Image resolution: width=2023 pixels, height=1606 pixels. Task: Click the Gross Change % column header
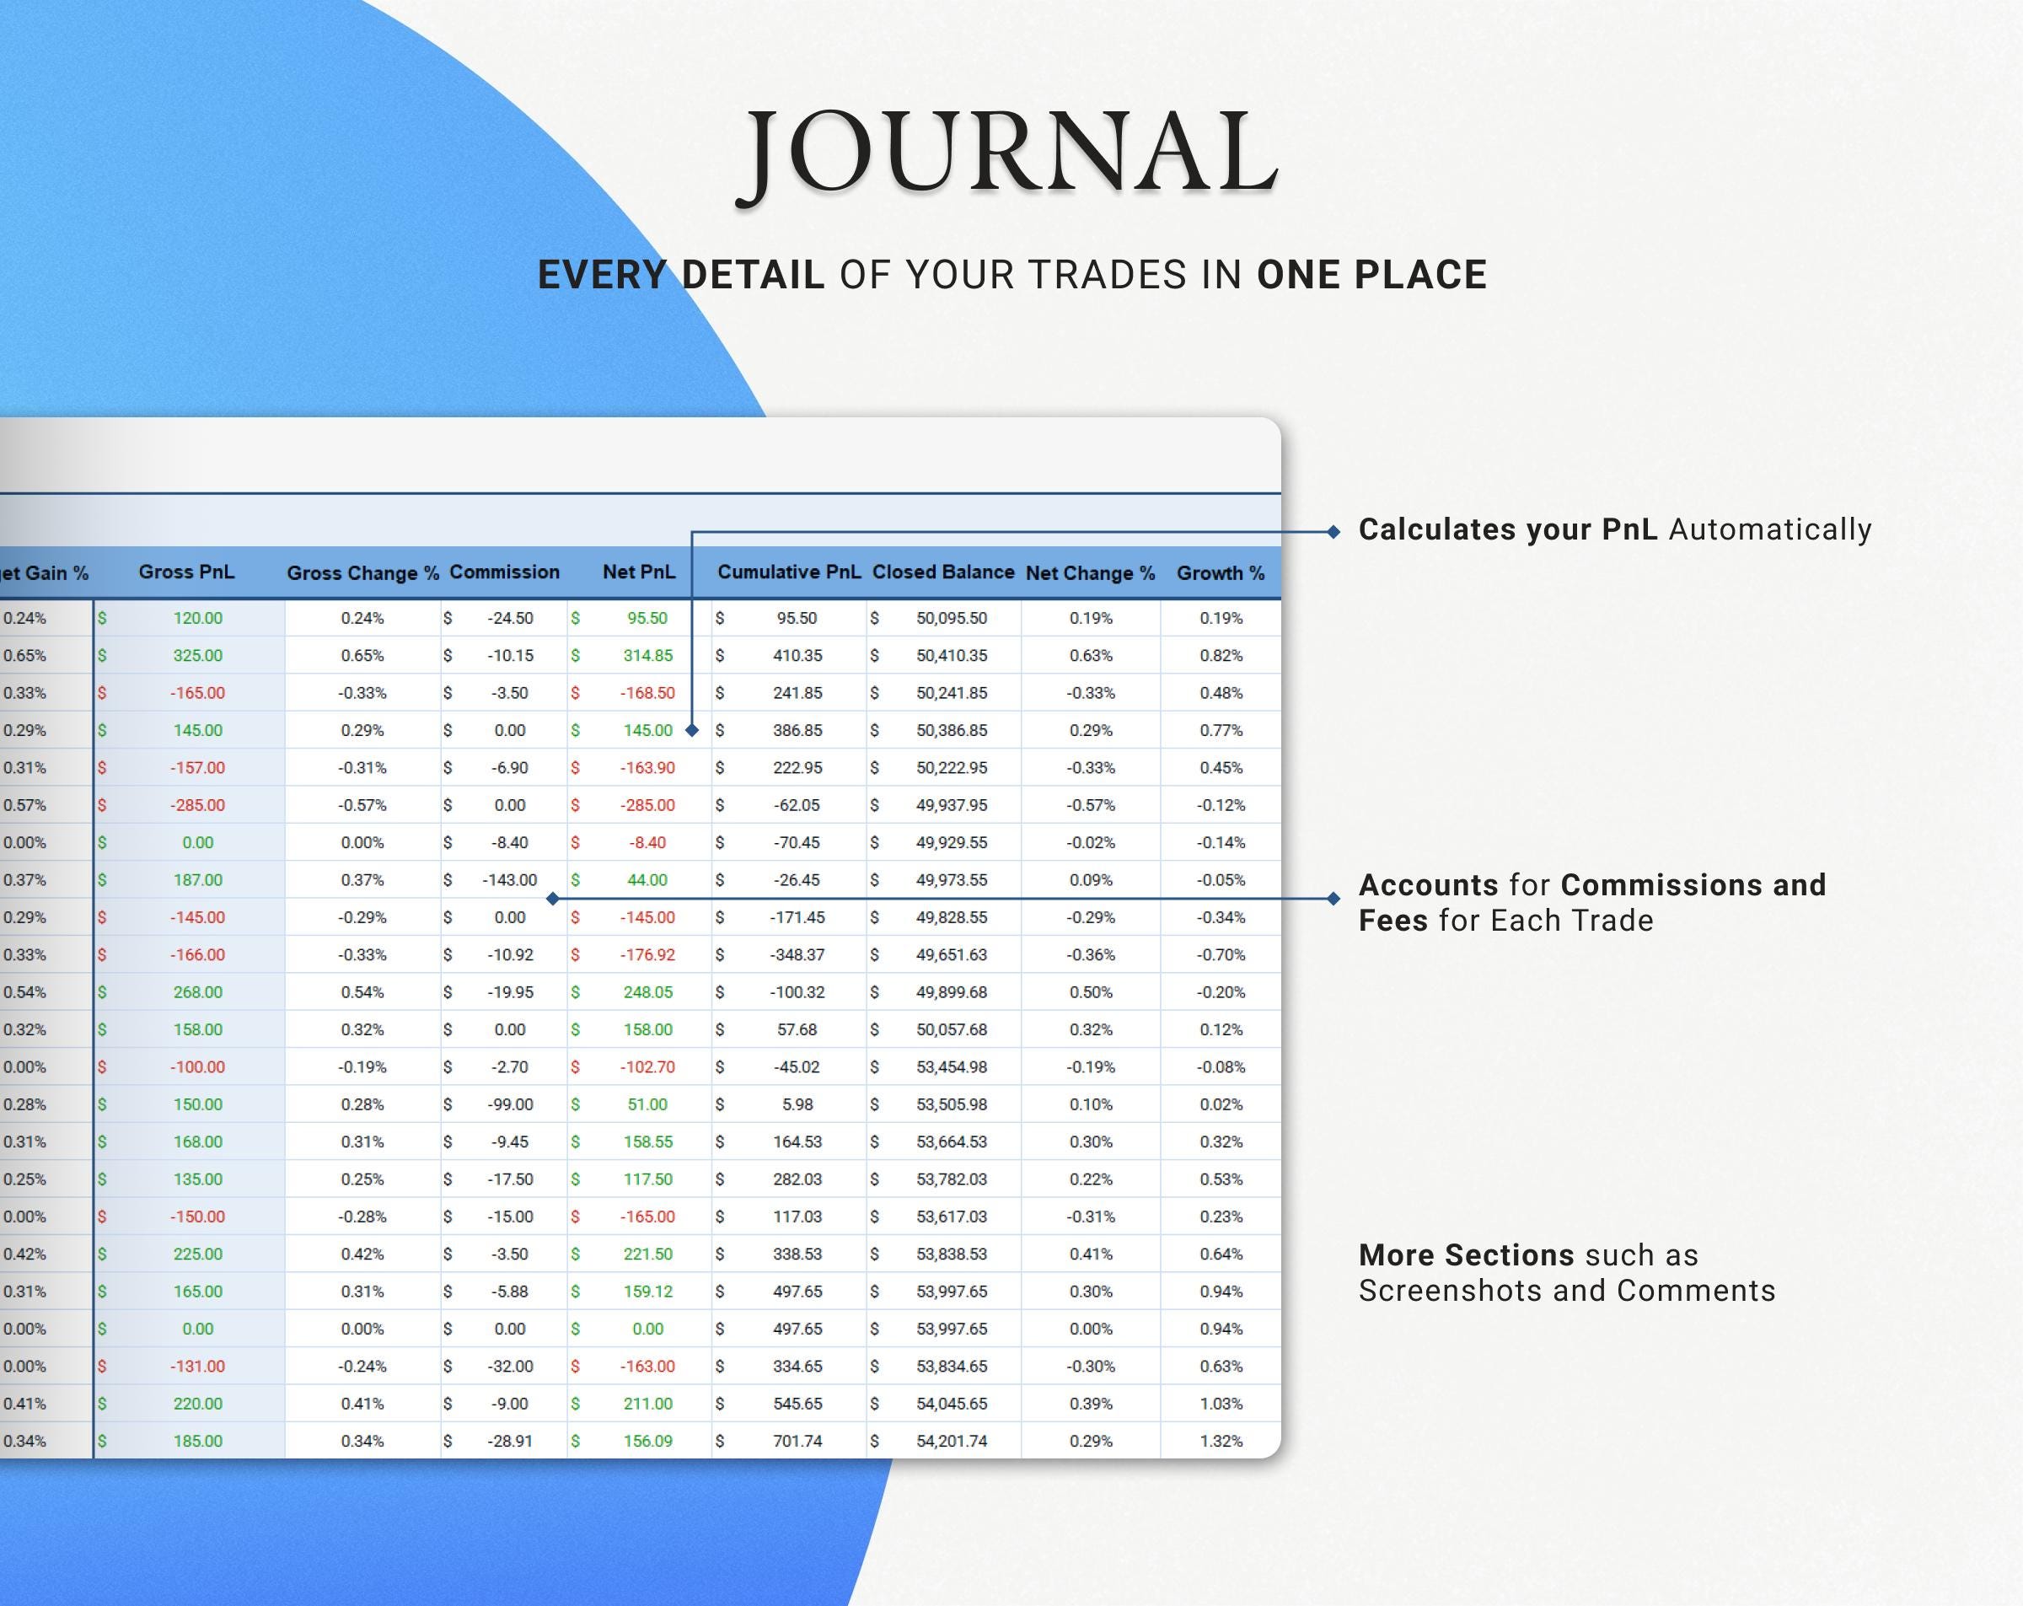point(364,573)
